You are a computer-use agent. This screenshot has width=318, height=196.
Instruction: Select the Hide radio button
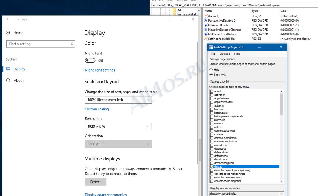(211, 69)
